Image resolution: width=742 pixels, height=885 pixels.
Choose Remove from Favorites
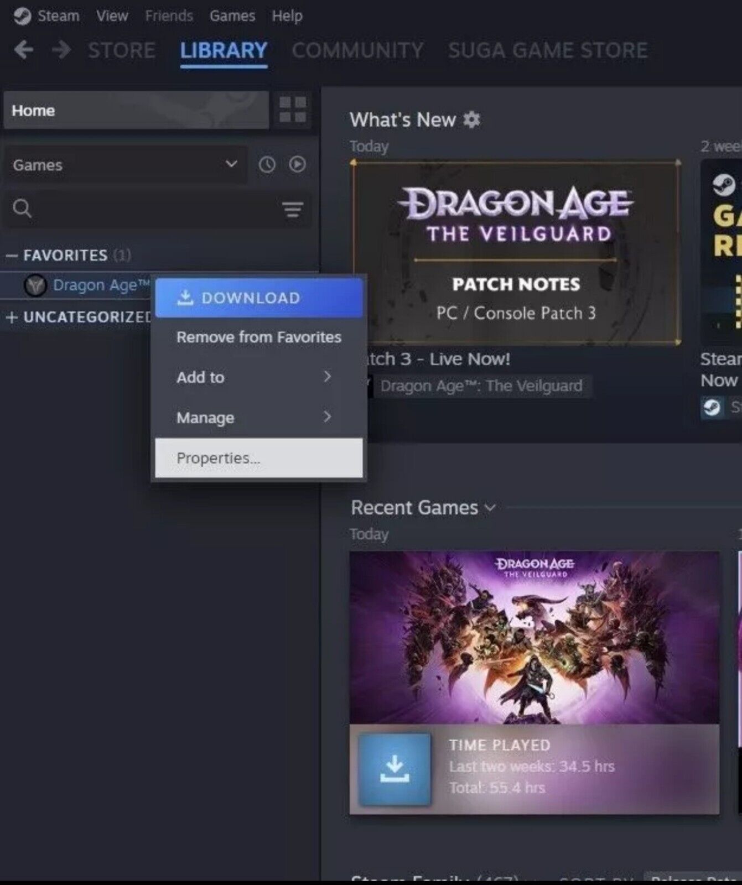coord(259,337)
